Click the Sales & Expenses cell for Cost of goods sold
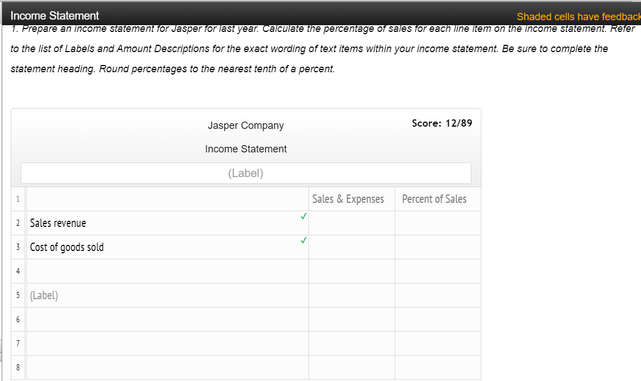The image size is (641, 381). click(x=352, y=247)
